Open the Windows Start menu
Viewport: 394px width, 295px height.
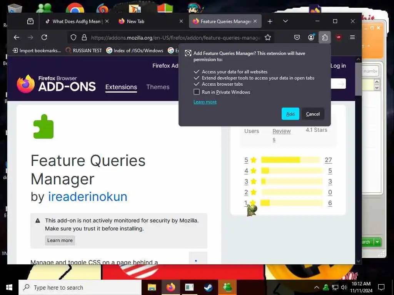[9, 287]
